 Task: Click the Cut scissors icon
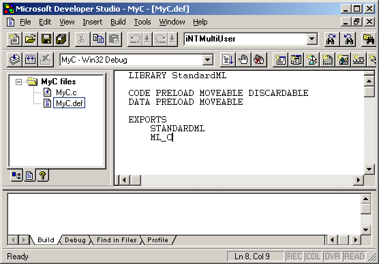pos(82,39)
